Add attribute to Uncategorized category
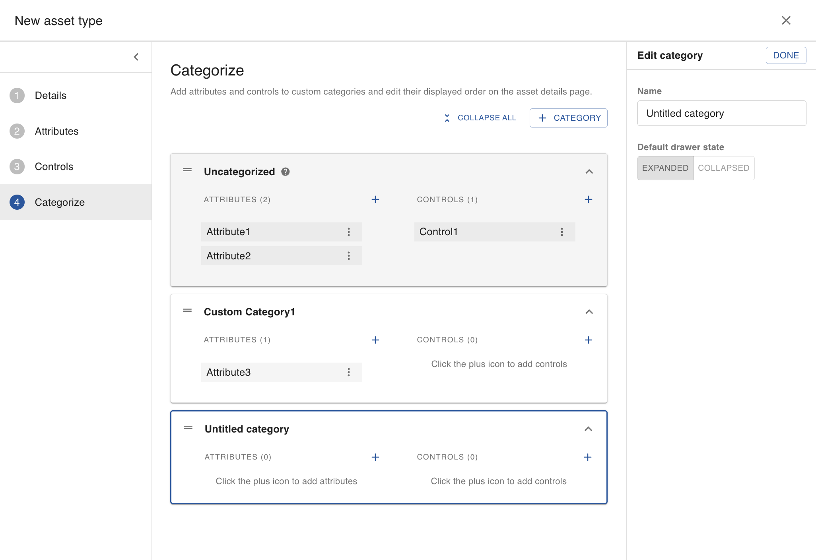This screenshot has height=560, width=816. pos(375,199)
